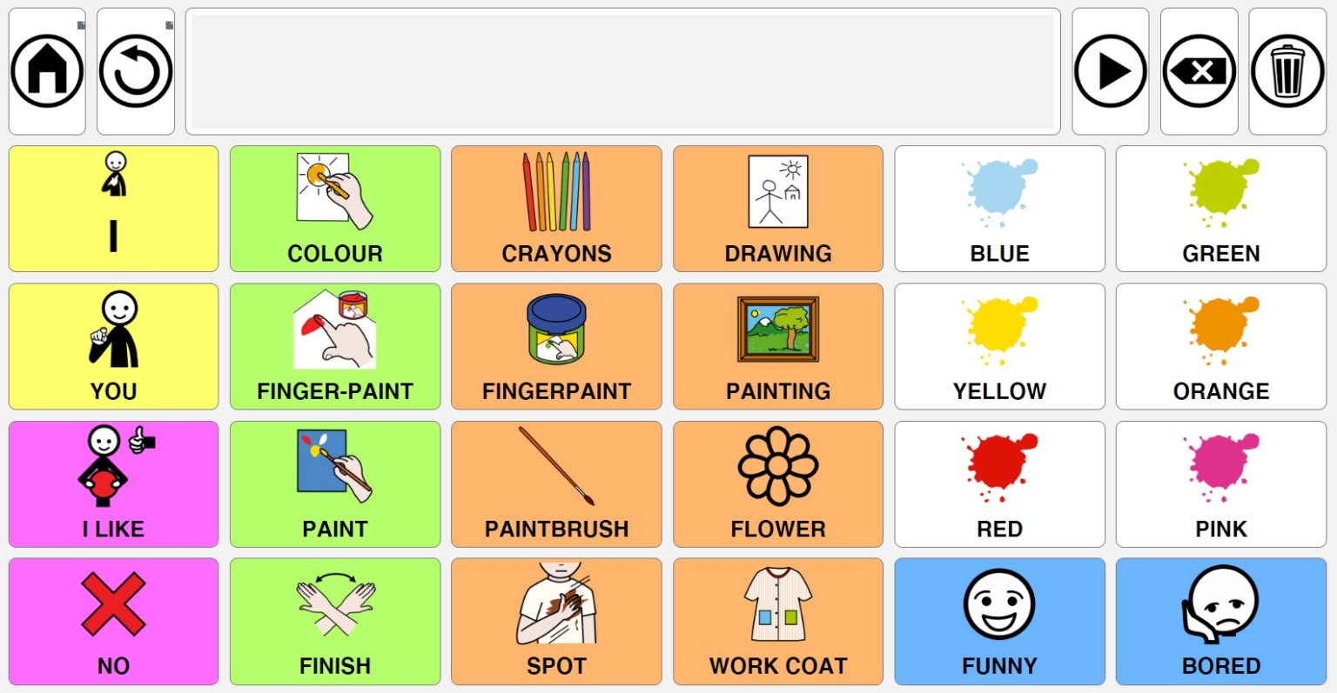Click the Home navigation icon
1337x693 pixels.
46,70
